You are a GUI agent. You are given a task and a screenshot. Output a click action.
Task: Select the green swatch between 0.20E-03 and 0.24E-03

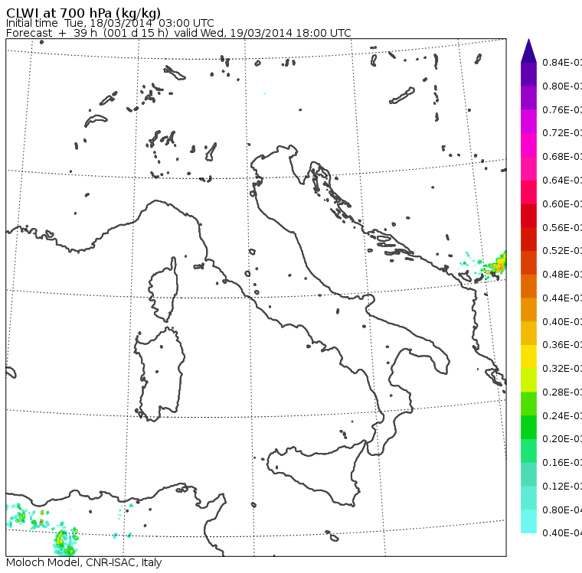tap(528, 427)
